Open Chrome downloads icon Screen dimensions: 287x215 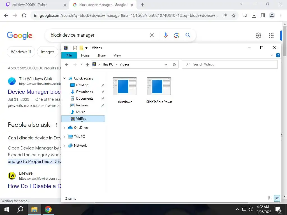(x=254, y=16)
